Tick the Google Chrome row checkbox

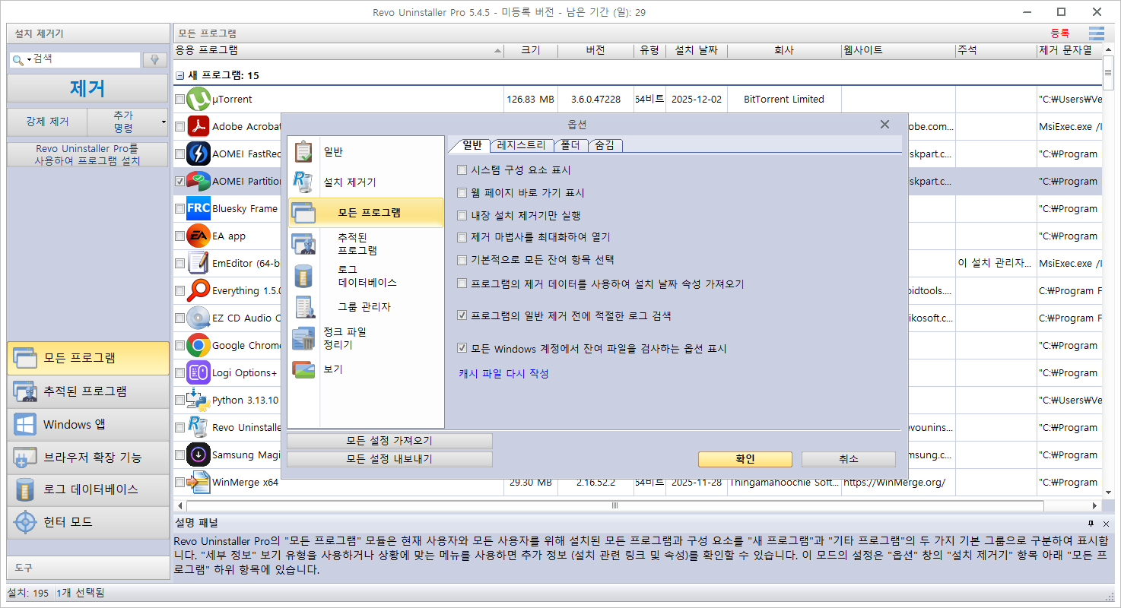179,346
